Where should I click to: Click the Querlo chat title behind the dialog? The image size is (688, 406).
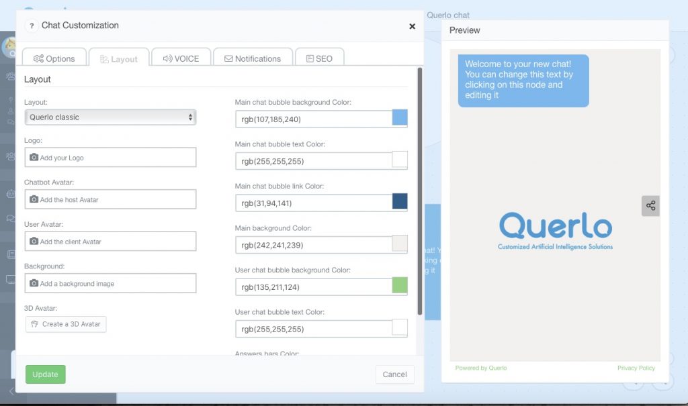tap(448, 15)
